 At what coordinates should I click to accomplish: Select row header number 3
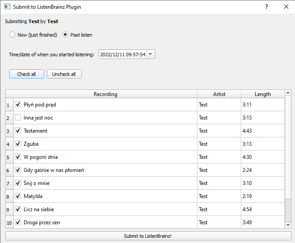tap(9, 131)
